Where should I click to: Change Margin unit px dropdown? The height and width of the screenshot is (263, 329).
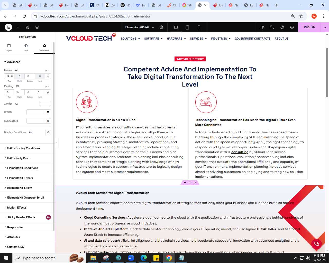pos(47,70)
